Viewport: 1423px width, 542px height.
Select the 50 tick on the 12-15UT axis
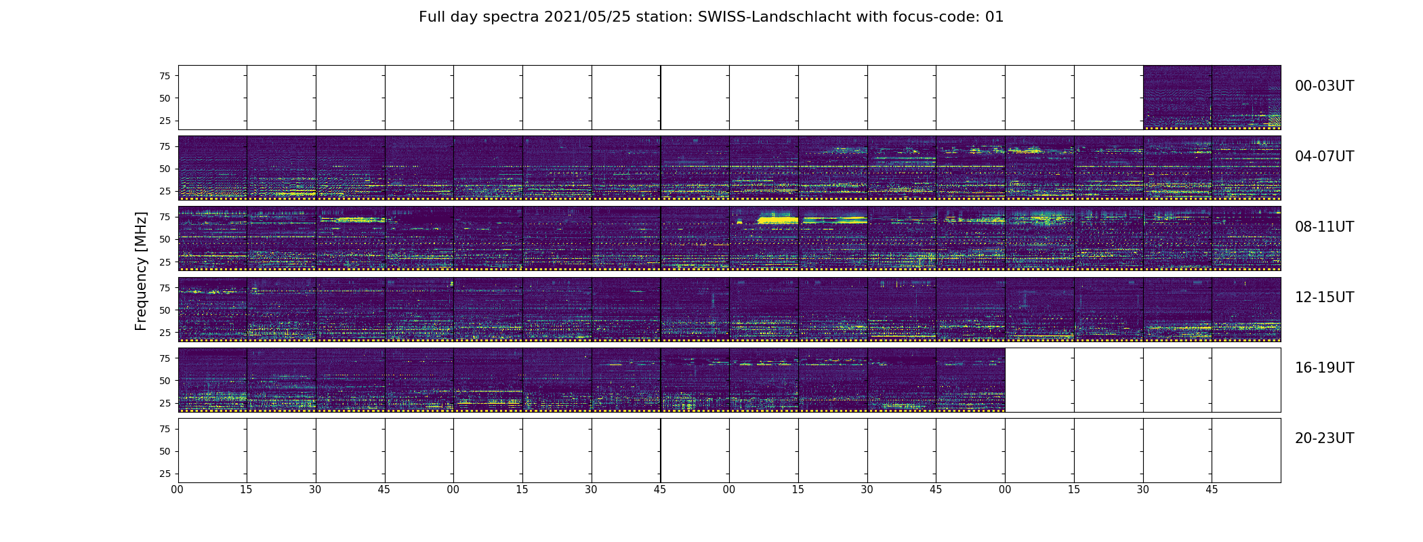164,310
